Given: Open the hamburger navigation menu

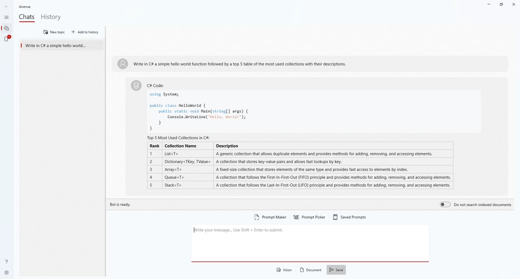Looking at the screenshot, I should pyautogui.click(x=6, y=17).
